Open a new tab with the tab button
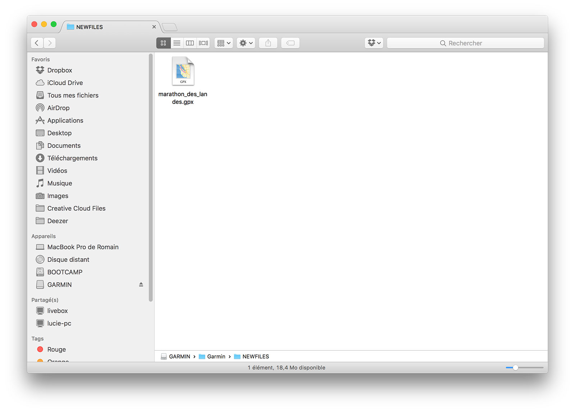The image size is (575, 412). (x=170, y=27)
